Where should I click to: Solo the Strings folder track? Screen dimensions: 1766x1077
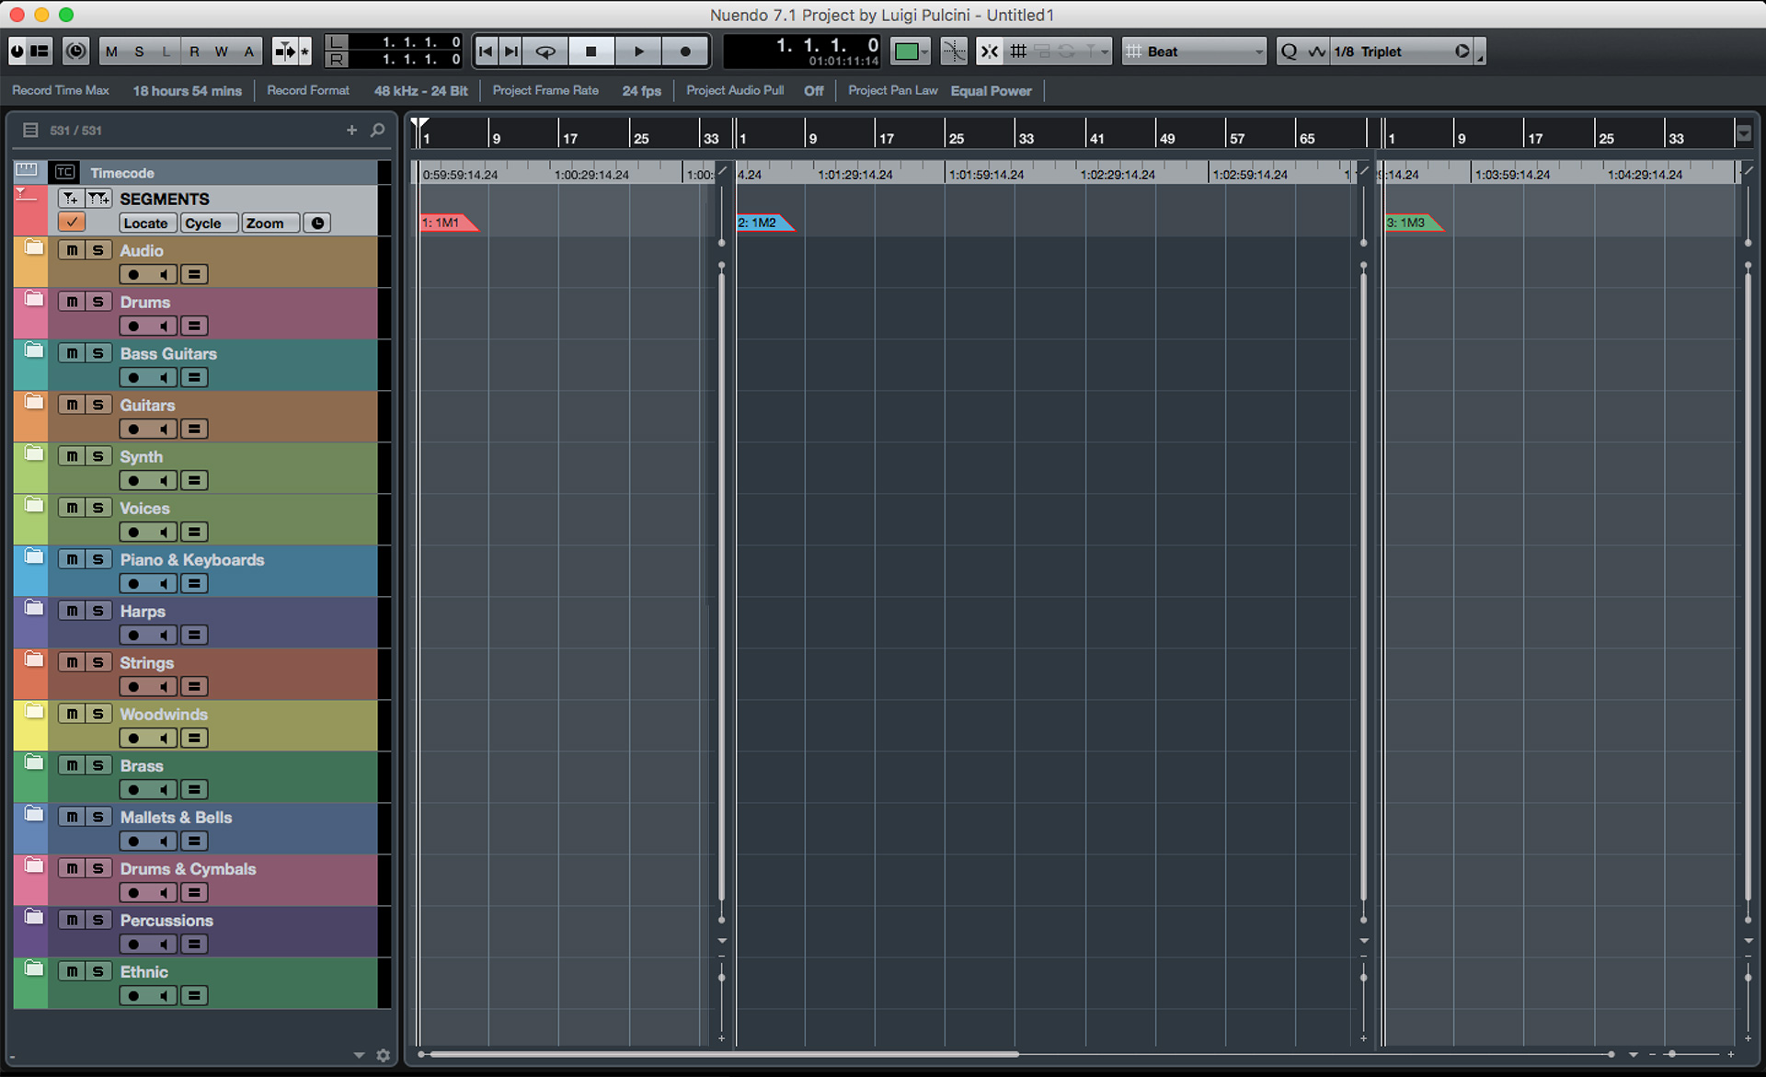pos(97,662)
